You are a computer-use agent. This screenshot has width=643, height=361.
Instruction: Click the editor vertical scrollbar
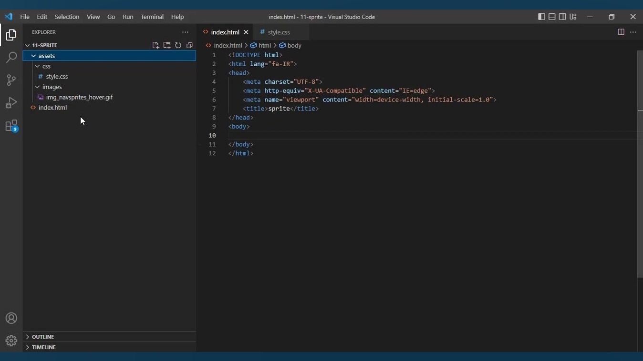tap(640, 191)
